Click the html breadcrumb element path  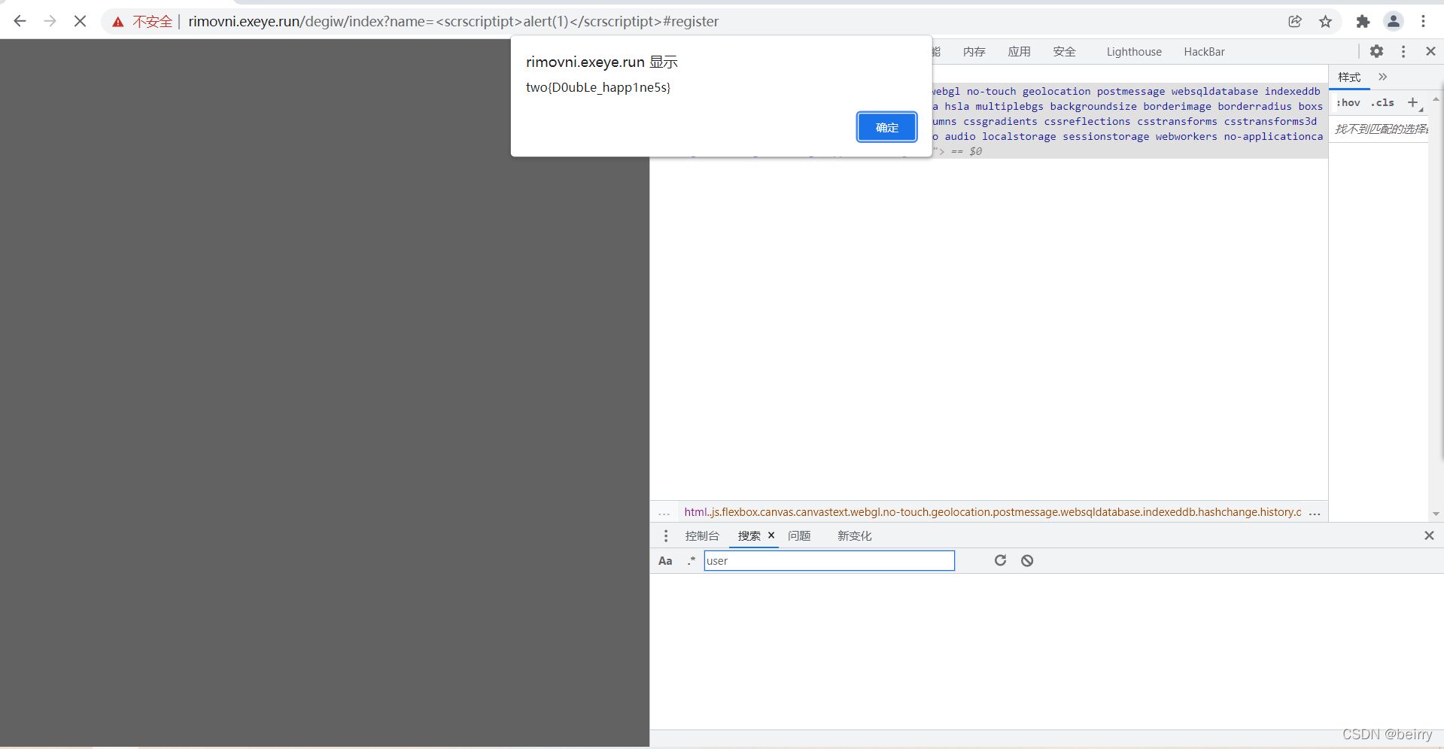(x=993, y=512)
